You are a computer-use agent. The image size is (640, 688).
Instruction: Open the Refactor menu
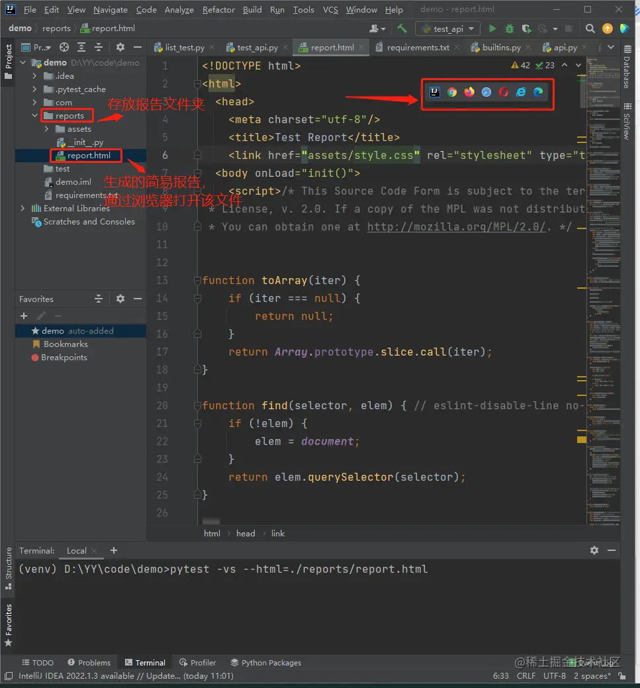218,10
